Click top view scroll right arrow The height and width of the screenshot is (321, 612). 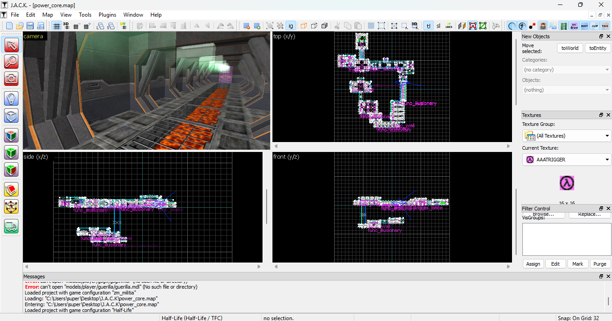(508, 146)
